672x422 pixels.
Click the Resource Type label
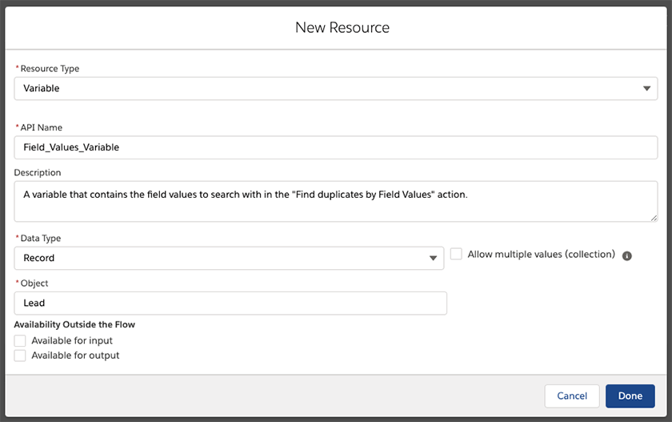tap(50, 69)
